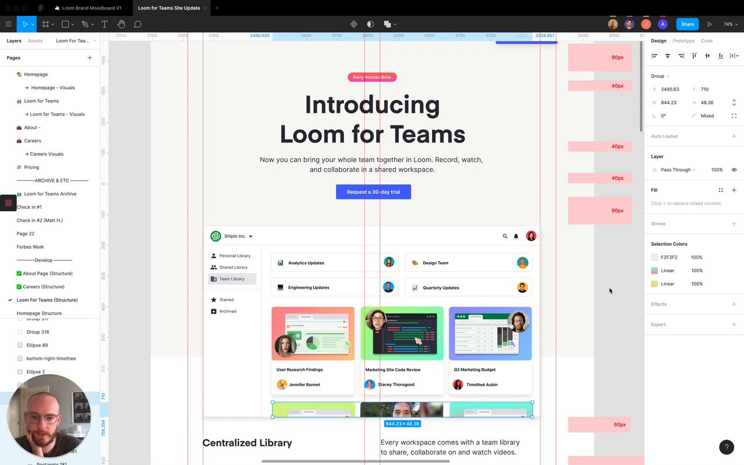Open the Pricing page

point(31,167)
